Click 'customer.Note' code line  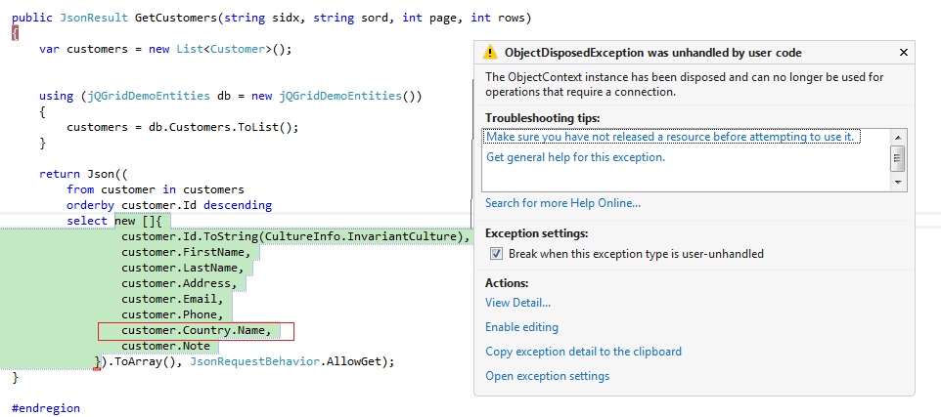point(165,347)
